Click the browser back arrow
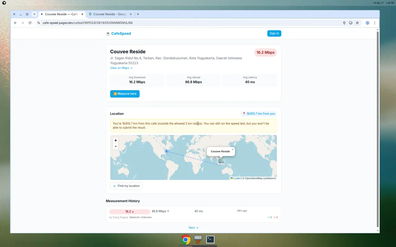Viewport: 396px width, 247px height. pos(15,23)
